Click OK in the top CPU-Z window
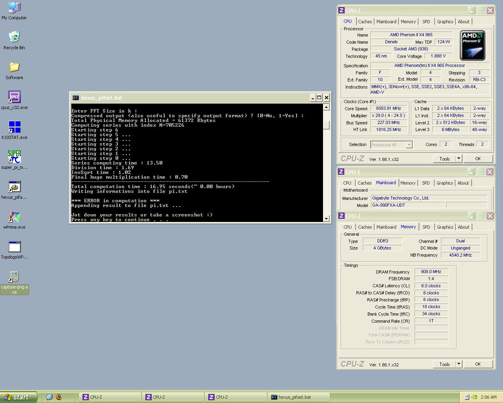 pyautogui.click(x=478, y=159)
